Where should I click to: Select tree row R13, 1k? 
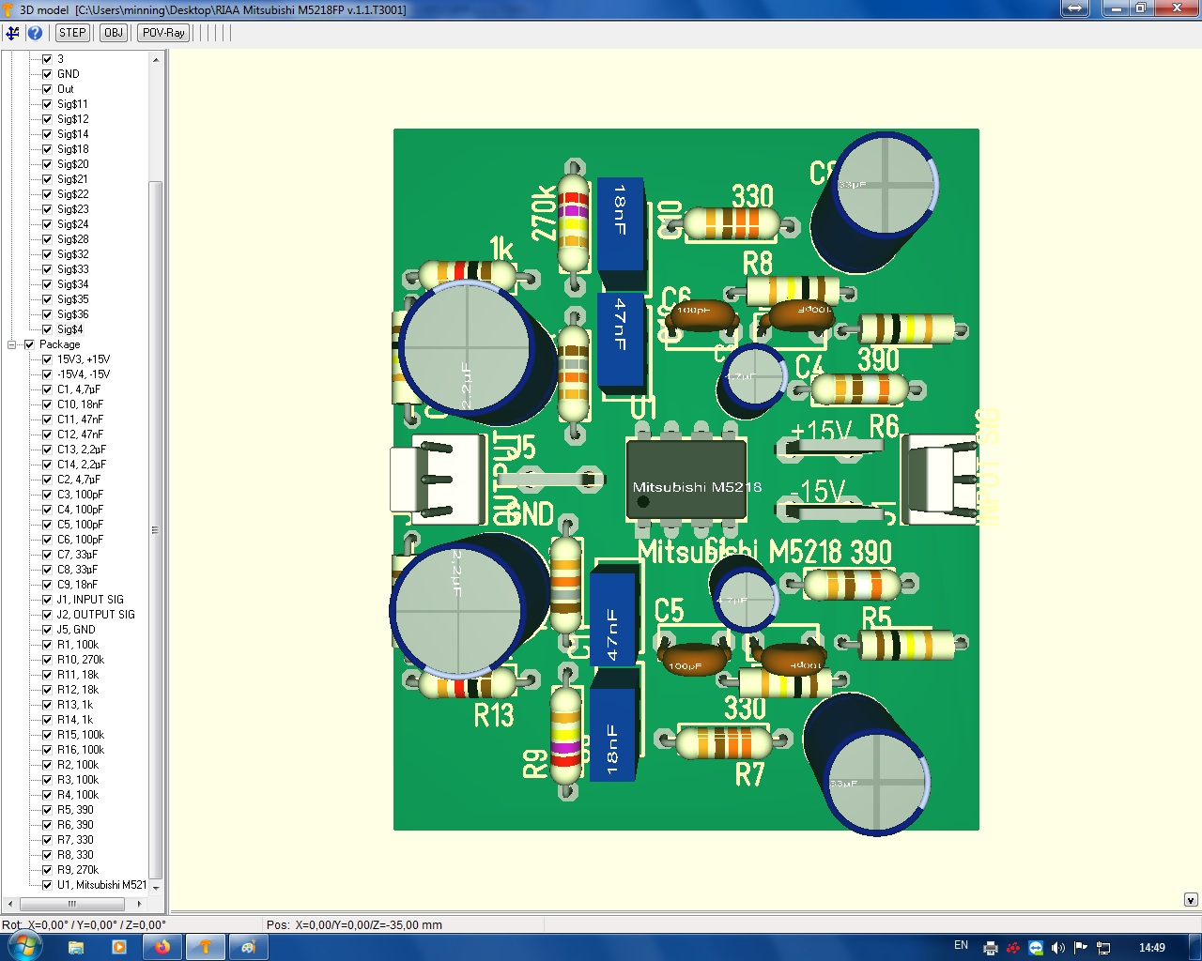[x=75, y=705]
